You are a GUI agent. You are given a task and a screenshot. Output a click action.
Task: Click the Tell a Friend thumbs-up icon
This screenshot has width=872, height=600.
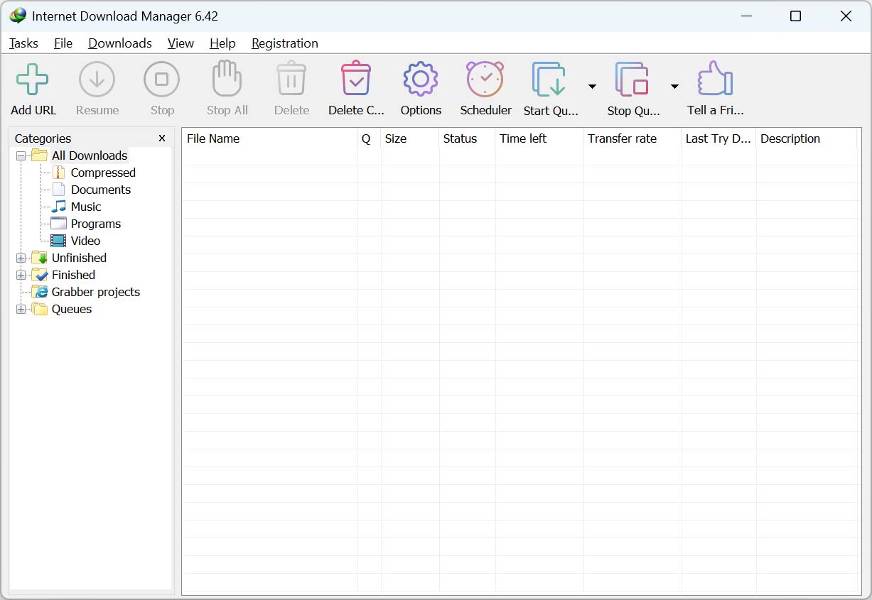(715, 80)
